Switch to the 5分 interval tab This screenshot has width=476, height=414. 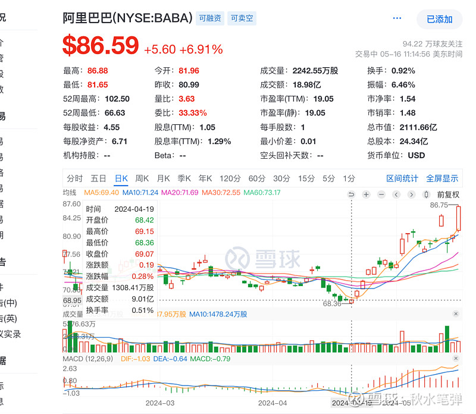[x=328, y=178]
